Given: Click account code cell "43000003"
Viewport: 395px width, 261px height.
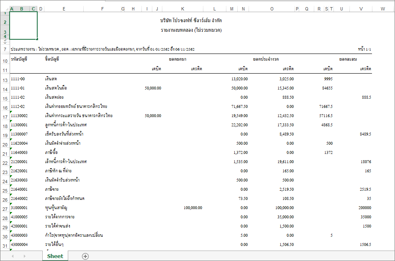Looking at the screenshot, I should tap(19, 235).
